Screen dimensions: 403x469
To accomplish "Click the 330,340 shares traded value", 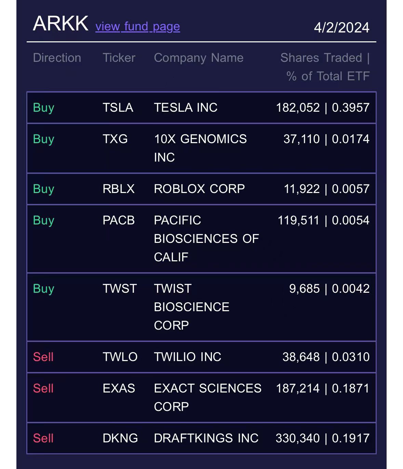I will point(297,438).
